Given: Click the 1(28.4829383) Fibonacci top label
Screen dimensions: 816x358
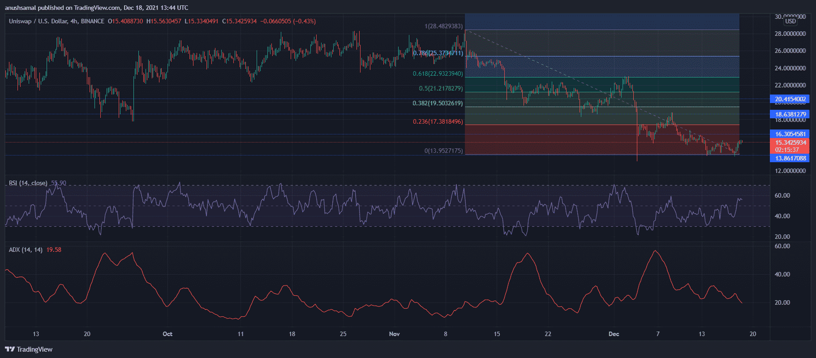Looking at the screenshot, I should [x=443, y=26].
